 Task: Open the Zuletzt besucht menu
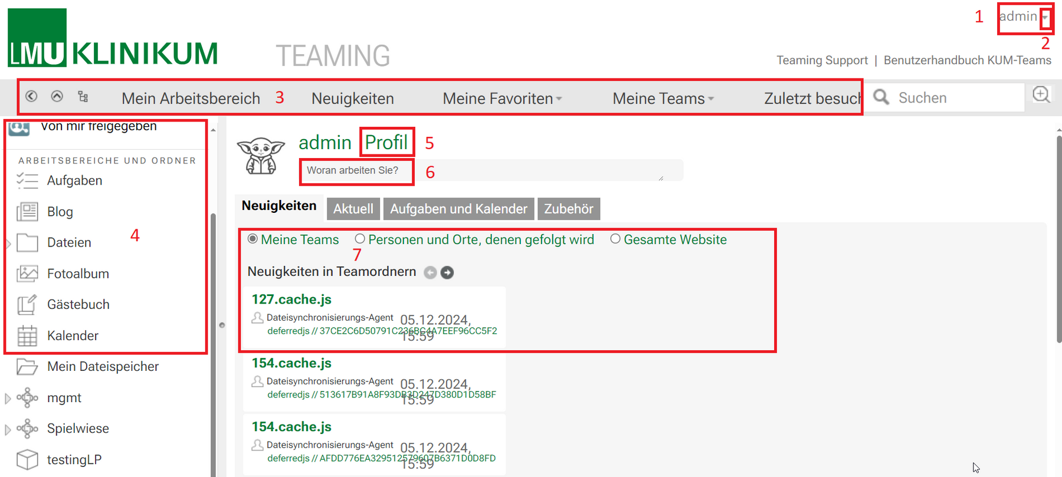pos(812,98)
